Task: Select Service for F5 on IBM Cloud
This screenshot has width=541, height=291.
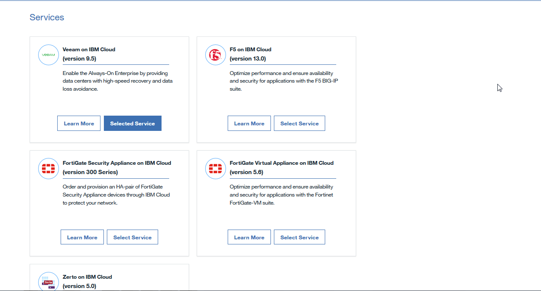Action: coord(299,123)
